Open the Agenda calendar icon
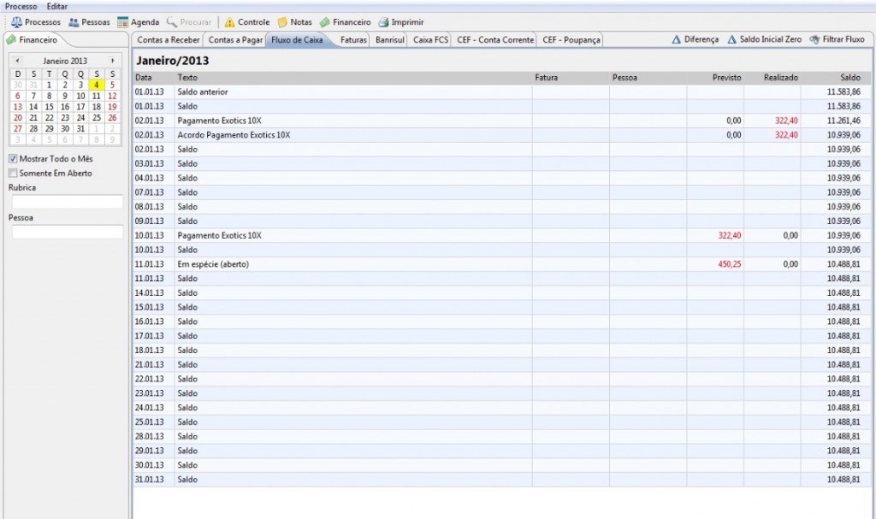The width and height of the screenshot is (876, 519). [123, 22]
